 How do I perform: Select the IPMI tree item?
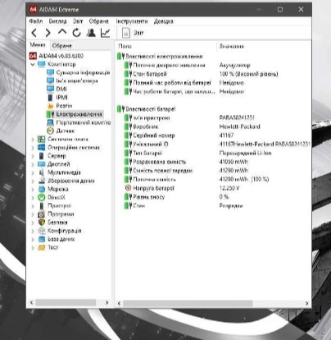click(x=57, y=97)
